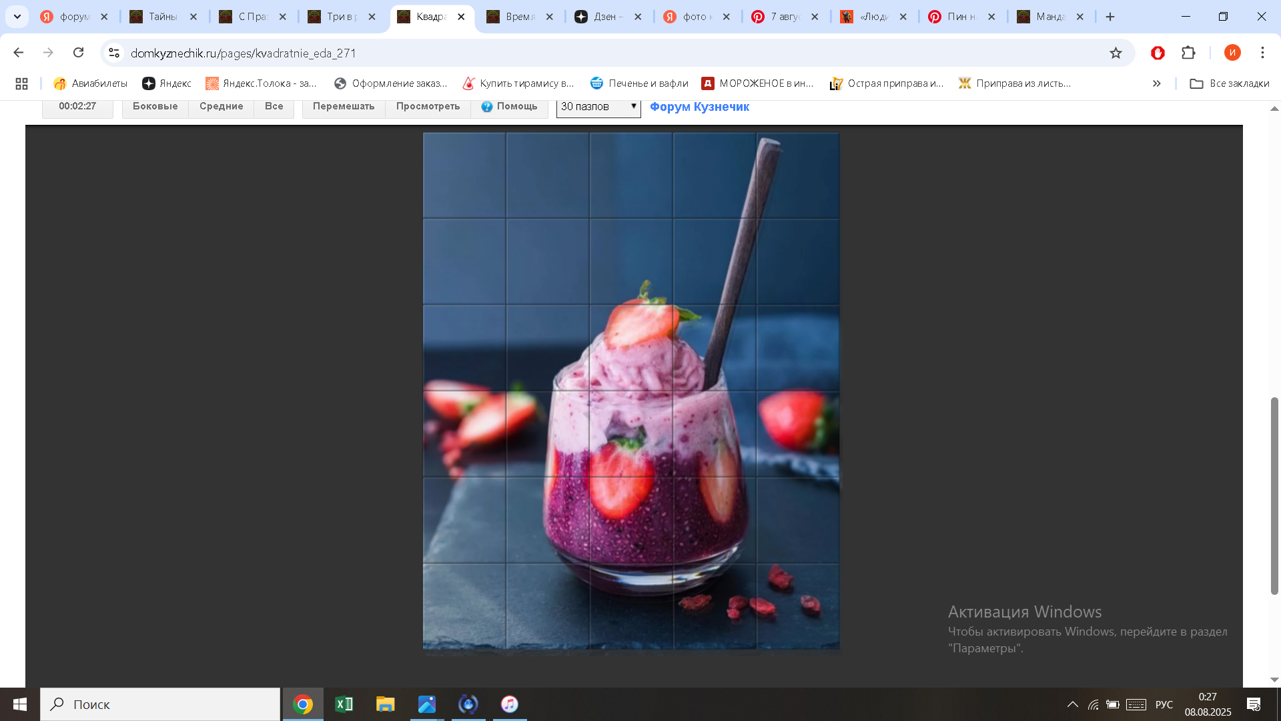Open the Оформление заказ... bookmark
This screenshot has height=721, width=1281.
390,83
